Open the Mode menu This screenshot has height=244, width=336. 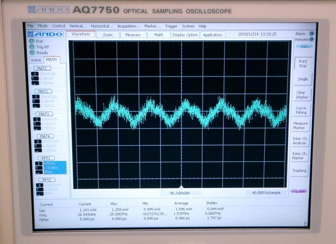click(x=43, y=26)
